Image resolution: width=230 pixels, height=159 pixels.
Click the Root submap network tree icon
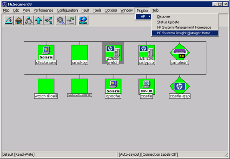click(x=28, y=20)
